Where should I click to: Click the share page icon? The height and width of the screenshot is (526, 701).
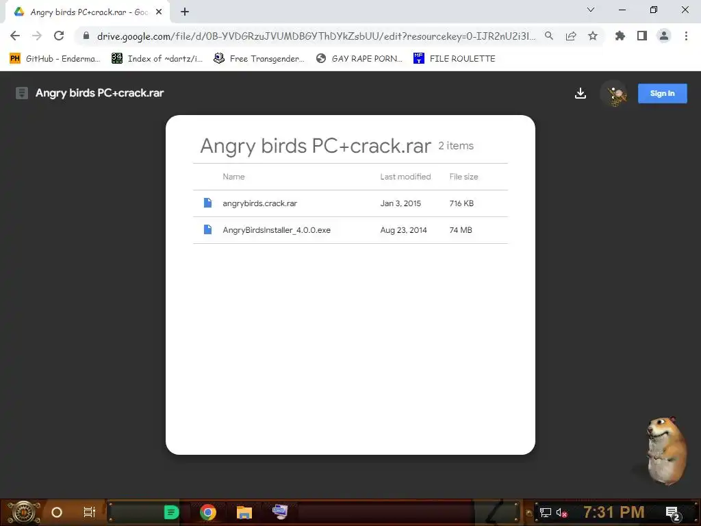pos(571,36)
